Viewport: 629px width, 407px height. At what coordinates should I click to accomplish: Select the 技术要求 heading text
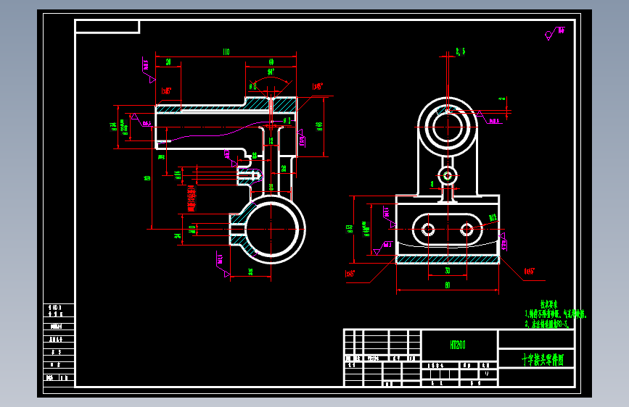(548, 304)
